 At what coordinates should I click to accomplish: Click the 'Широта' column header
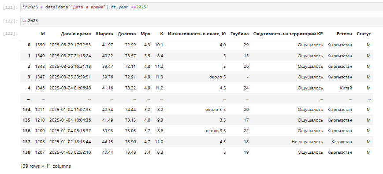[104, 34]
